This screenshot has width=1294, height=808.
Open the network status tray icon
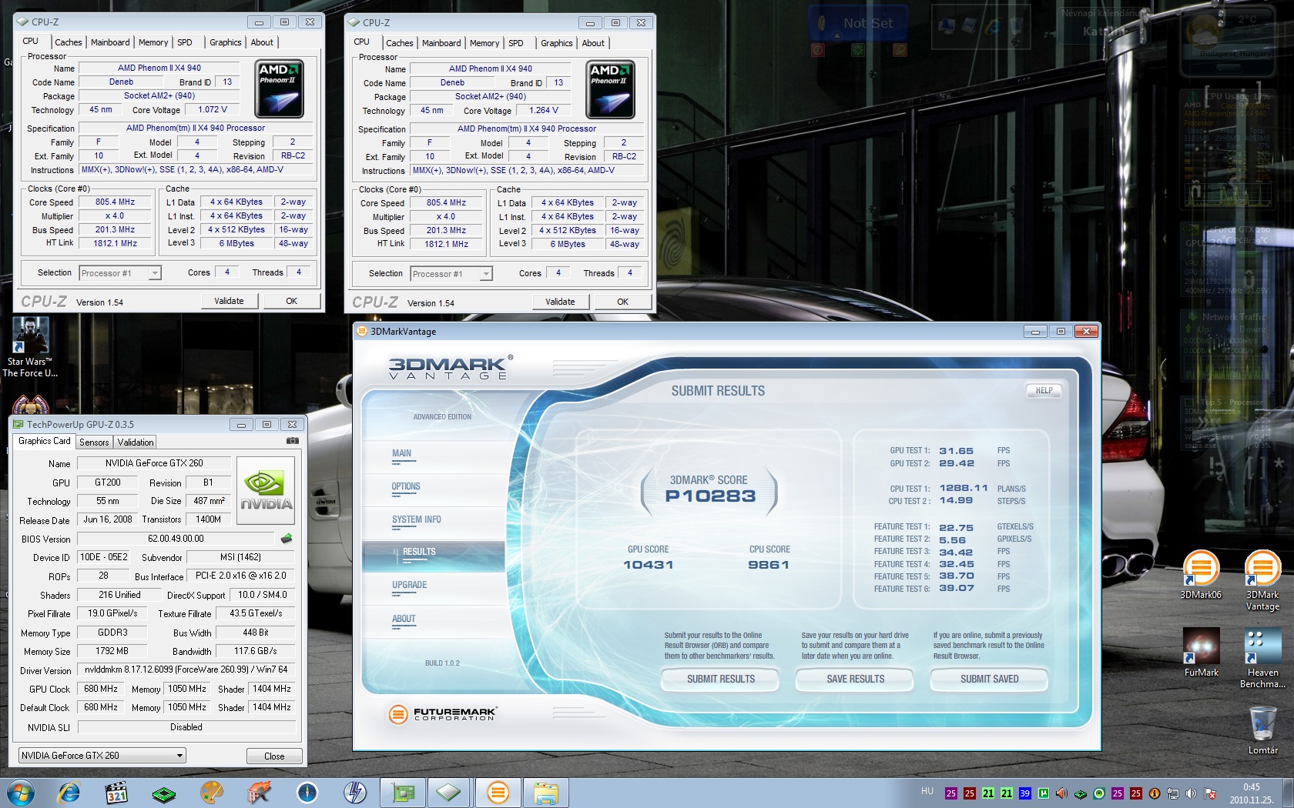point(1173,793)
